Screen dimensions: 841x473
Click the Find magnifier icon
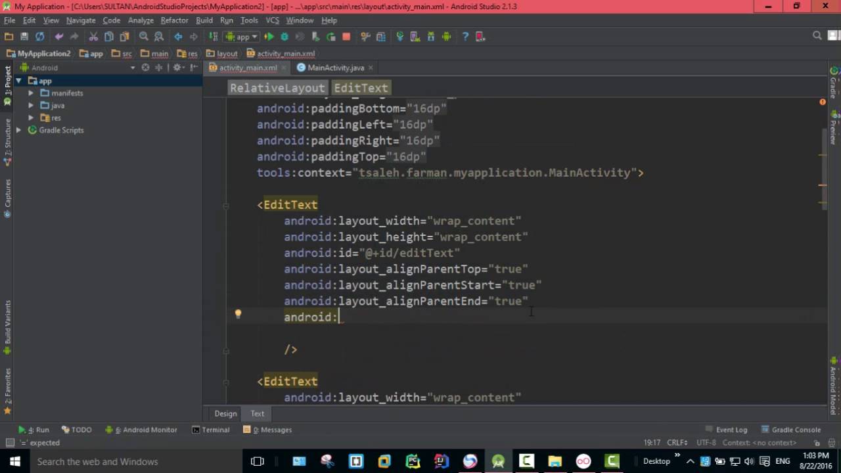(x=144, y=37)
